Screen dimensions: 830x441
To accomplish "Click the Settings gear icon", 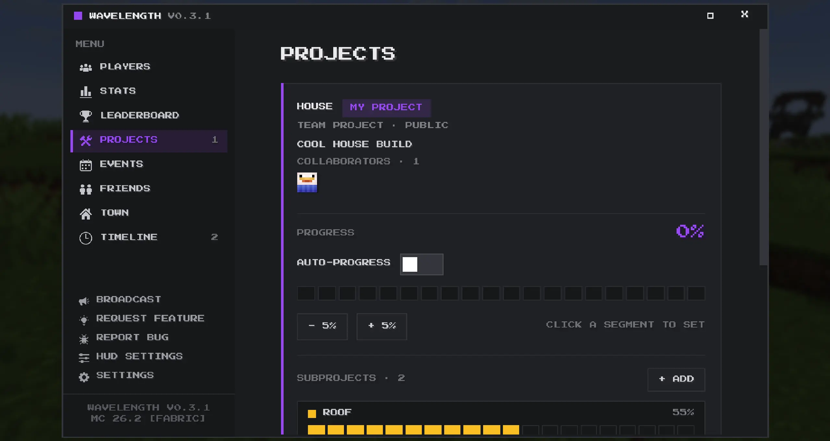I will 84,377.
